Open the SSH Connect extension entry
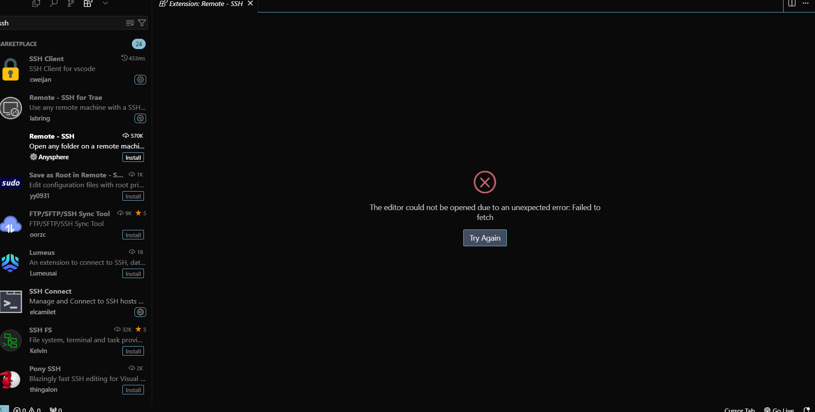The height and width of the screenshot is (412, 815). (76, 302)
